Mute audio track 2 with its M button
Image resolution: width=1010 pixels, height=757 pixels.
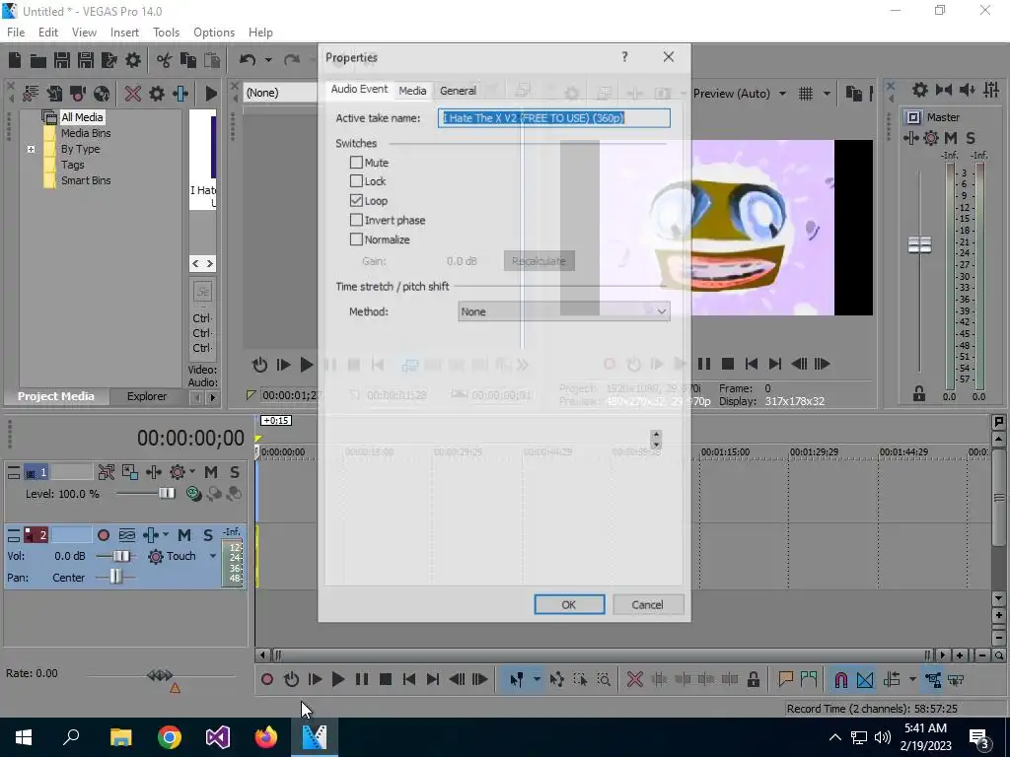point(184,535)
